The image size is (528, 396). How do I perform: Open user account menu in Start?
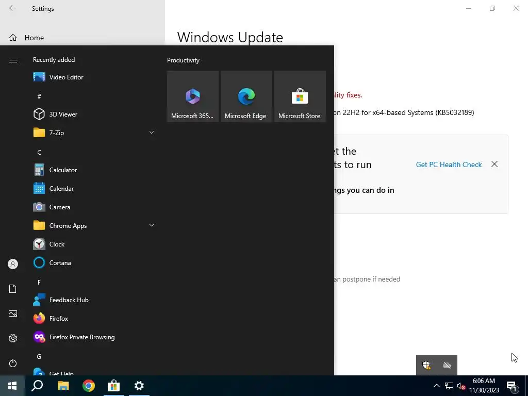pyautogui.click(x=13, y=264)
